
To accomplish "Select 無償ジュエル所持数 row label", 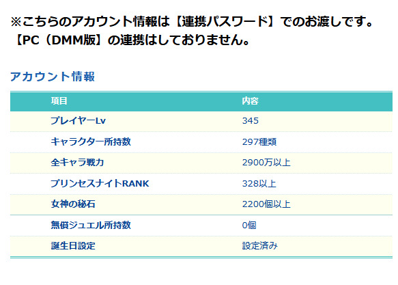I will (x=91, y=225).
